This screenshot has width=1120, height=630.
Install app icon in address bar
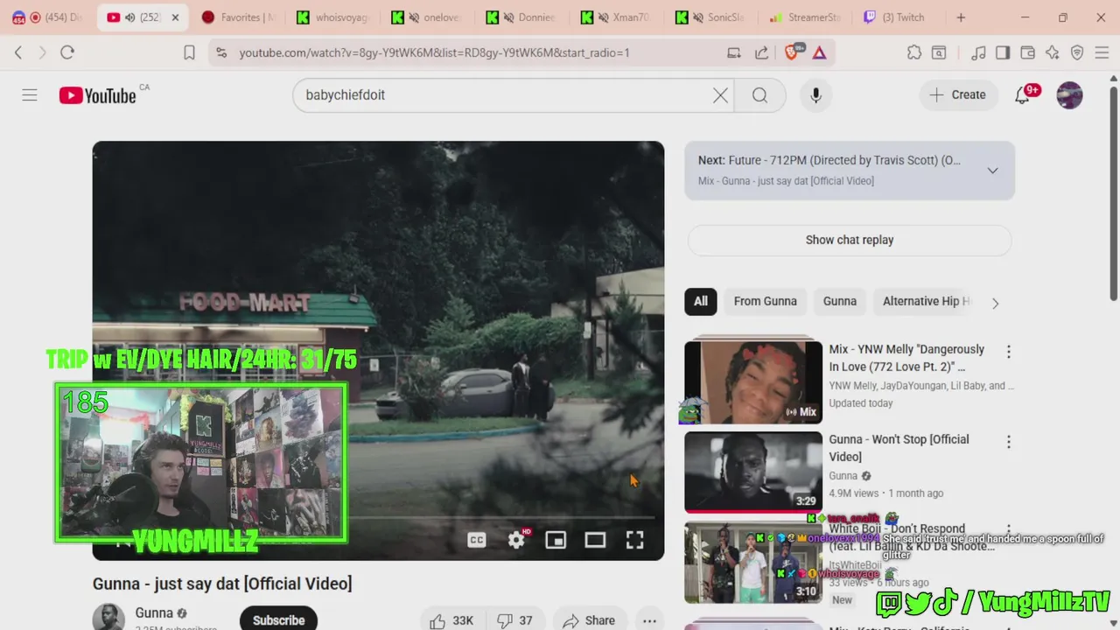734,52
